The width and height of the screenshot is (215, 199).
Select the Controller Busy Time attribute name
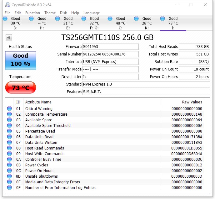pos(43,160)
